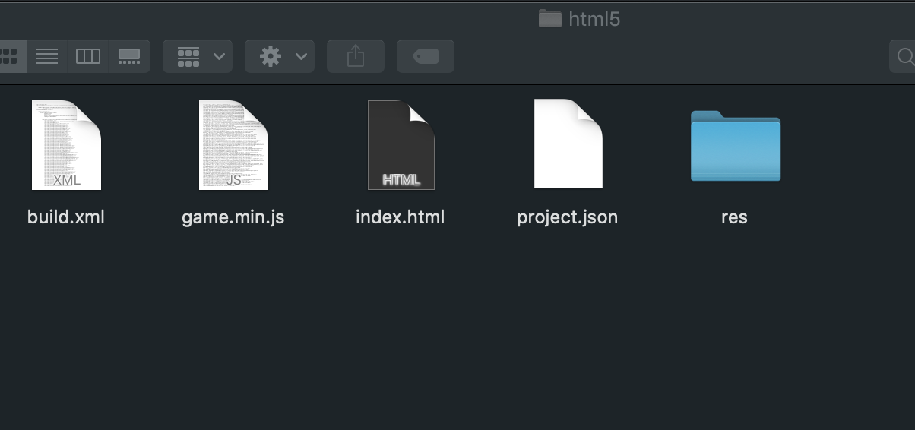Select the res folder icon
The image size is (915, 430).
pos(735,146)
